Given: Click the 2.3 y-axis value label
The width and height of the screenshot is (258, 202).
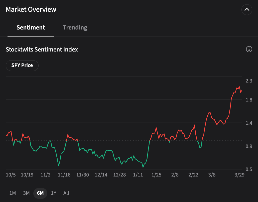Looking at the screenshot, I should pos(249,81).
